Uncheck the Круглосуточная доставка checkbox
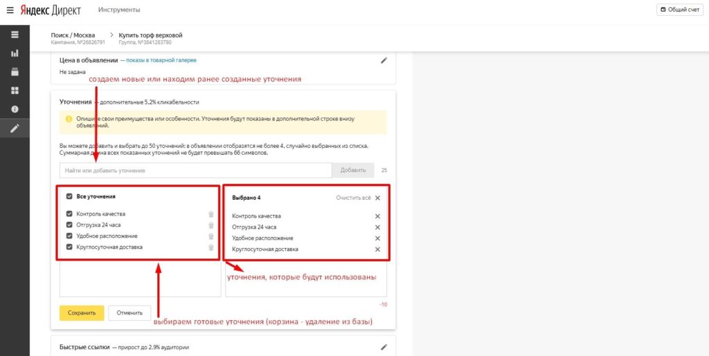The height and width of the screenshot is (356, 709). [x=69, y=247]
